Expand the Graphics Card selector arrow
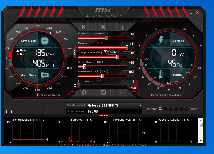Image resolution: width=214 pixels, height=154 pixels. [x=140, y=106]
